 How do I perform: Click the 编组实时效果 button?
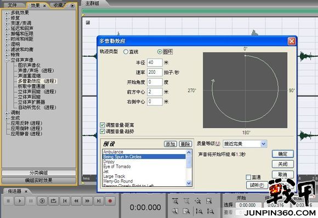38,180
